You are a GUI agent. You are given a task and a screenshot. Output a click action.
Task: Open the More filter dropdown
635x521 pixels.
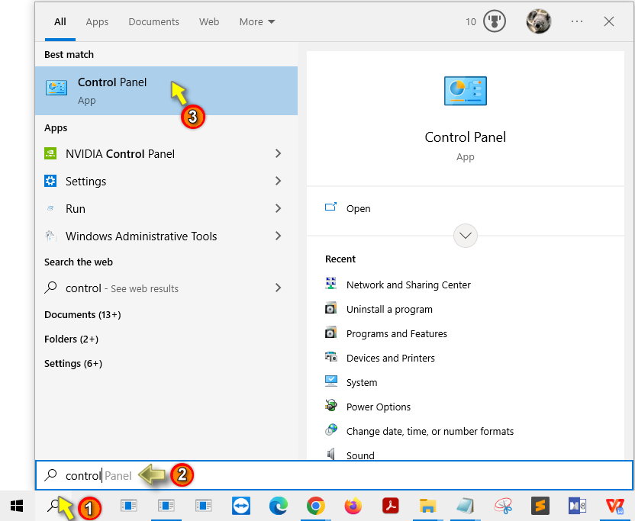[257, 22]
